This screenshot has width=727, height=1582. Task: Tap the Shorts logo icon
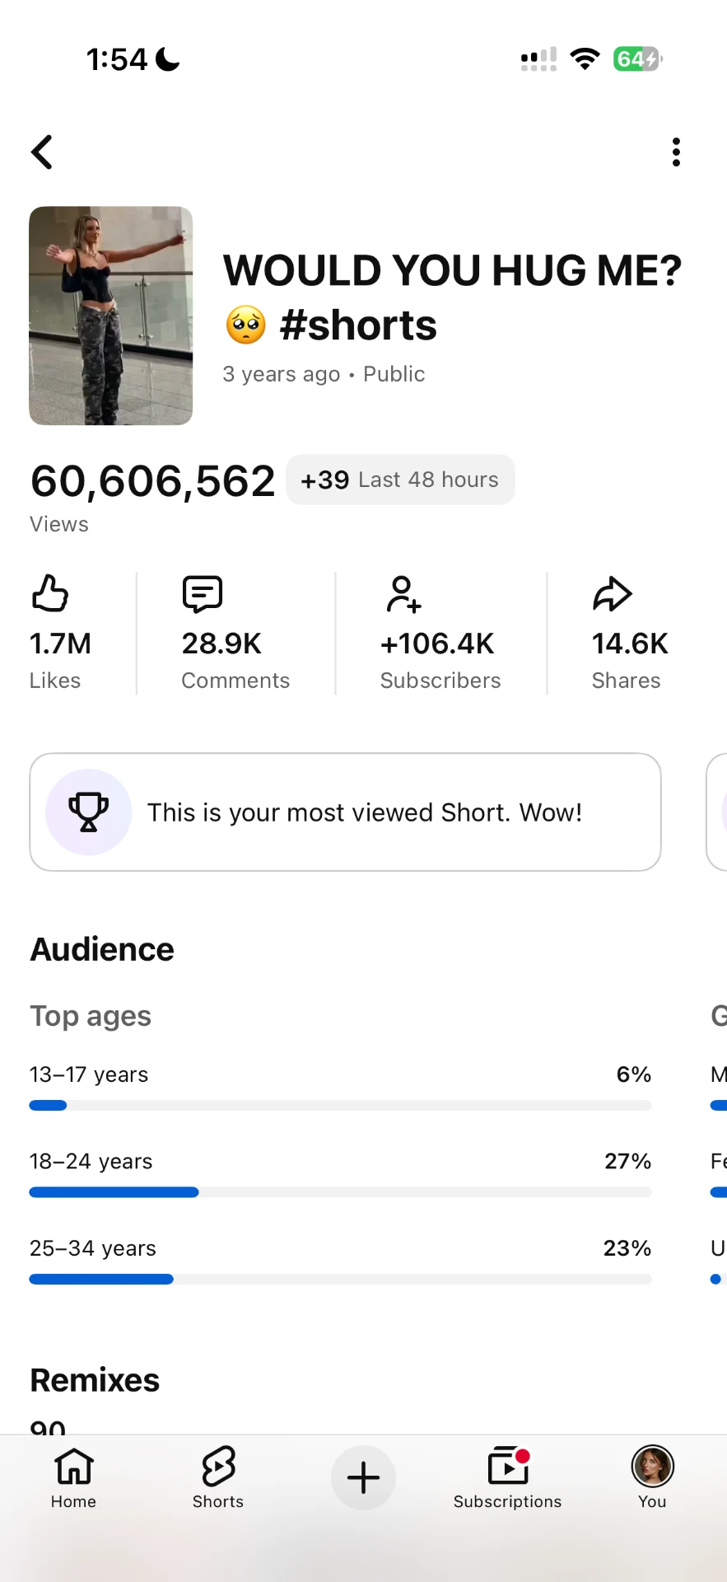coord(218,1466)
